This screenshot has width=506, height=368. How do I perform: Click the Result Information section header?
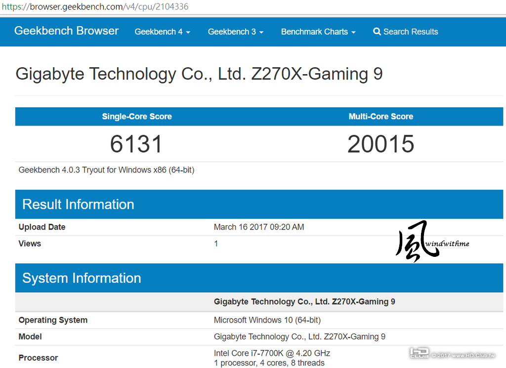(259, 204)
